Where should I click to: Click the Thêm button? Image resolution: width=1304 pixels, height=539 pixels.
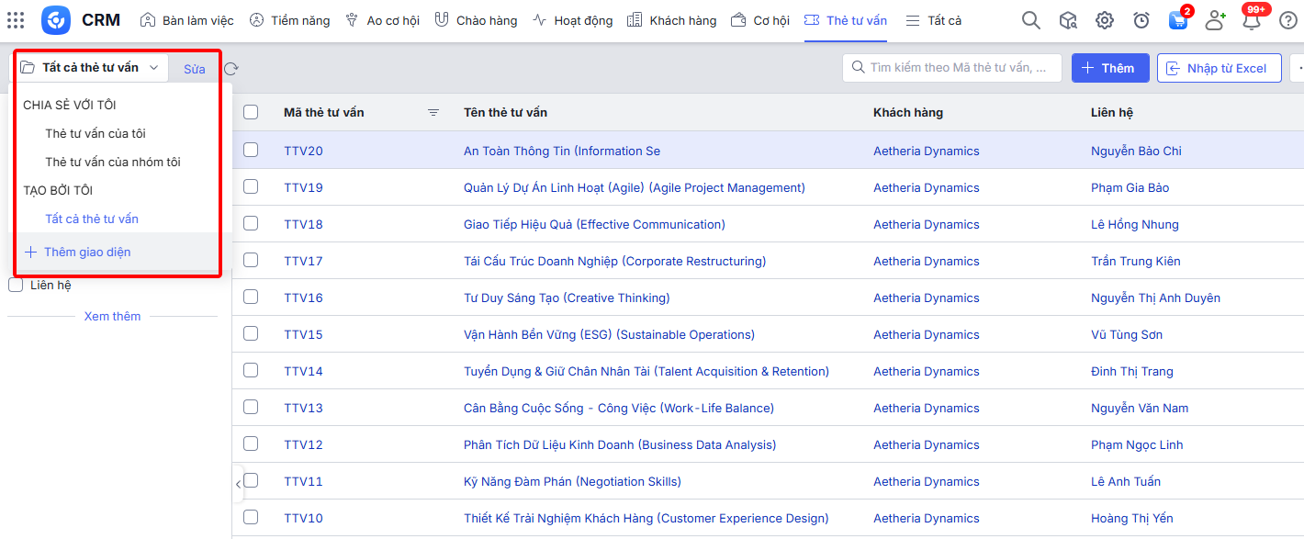coord(1109,68)
